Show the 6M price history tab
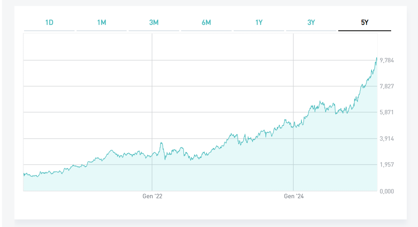Image resolution: width=418 pixels, height=227 pixels. click(206, 23)
